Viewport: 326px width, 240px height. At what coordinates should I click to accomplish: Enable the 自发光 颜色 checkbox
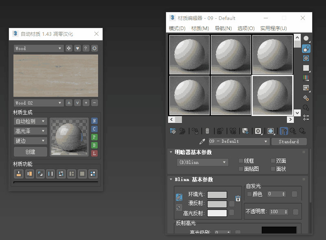point(249,194)
